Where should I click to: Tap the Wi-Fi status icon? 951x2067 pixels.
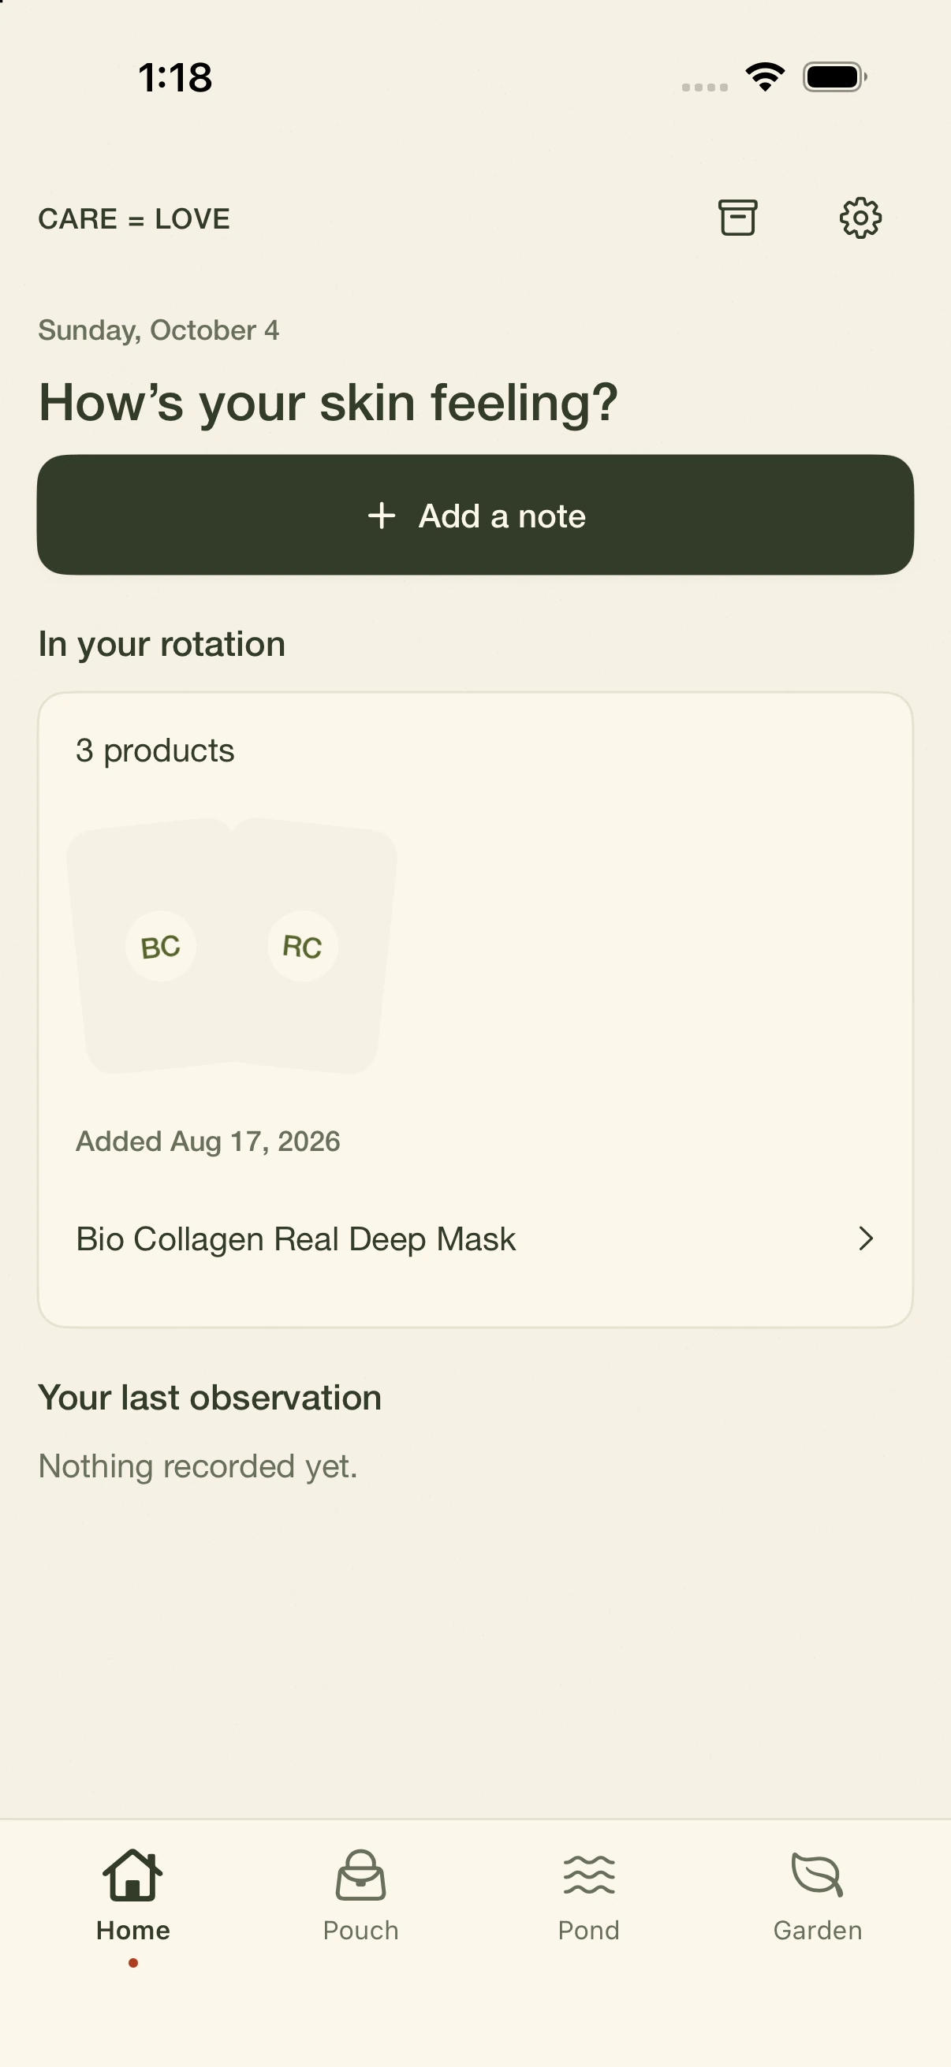[x=765, y=77]
